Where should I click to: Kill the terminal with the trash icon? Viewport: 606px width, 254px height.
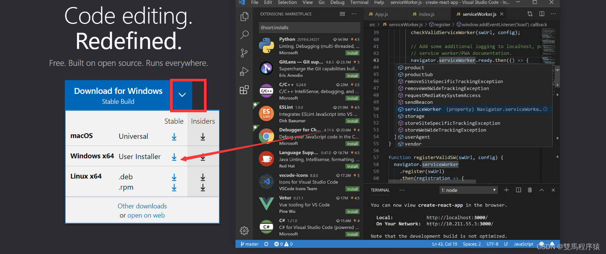coord(530,190)
